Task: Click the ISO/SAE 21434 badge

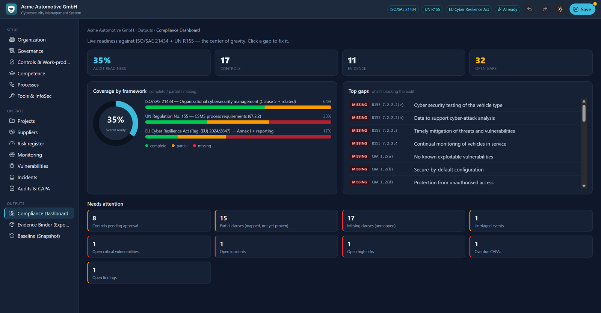Action: coord(403,9)
